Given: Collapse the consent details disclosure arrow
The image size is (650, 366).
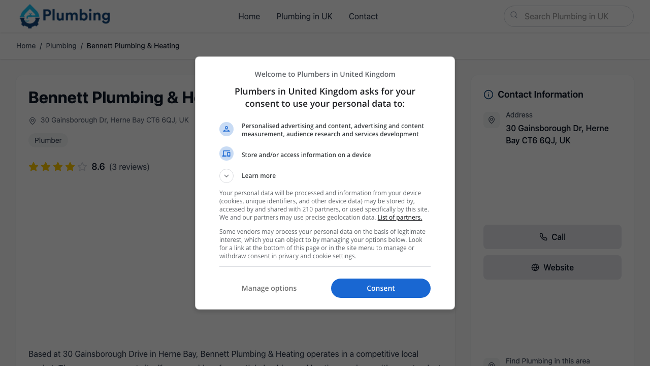Looking at the screenshot, I should pos(226,175).
